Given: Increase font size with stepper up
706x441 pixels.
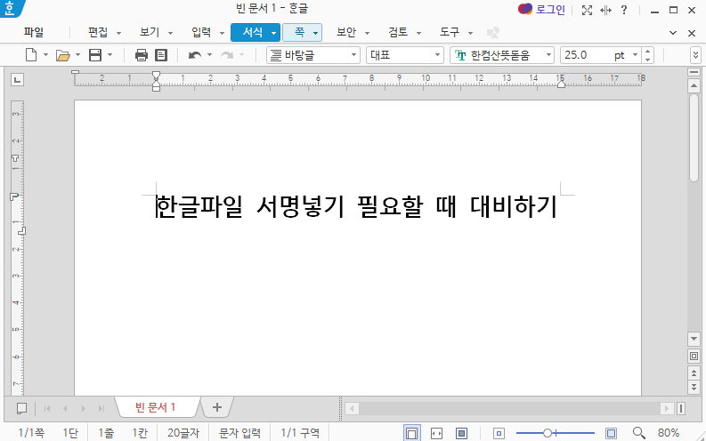Looking at the screenshot, I should click(x=647, y=52).
